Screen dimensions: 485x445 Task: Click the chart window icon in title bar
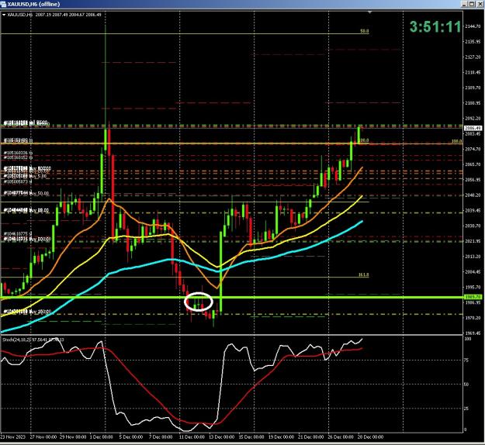click(x=3, y=4)
